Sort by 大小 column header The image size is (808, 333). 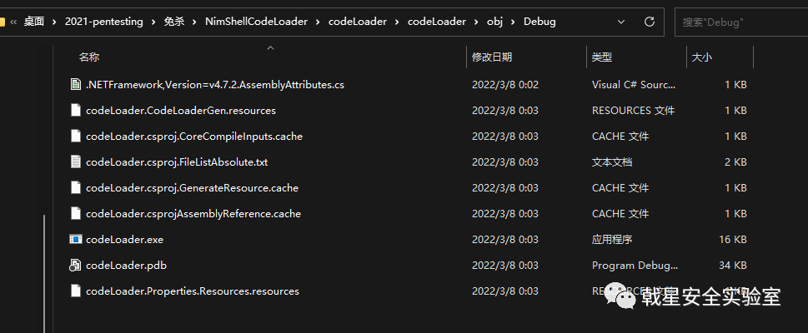(702, 57)
